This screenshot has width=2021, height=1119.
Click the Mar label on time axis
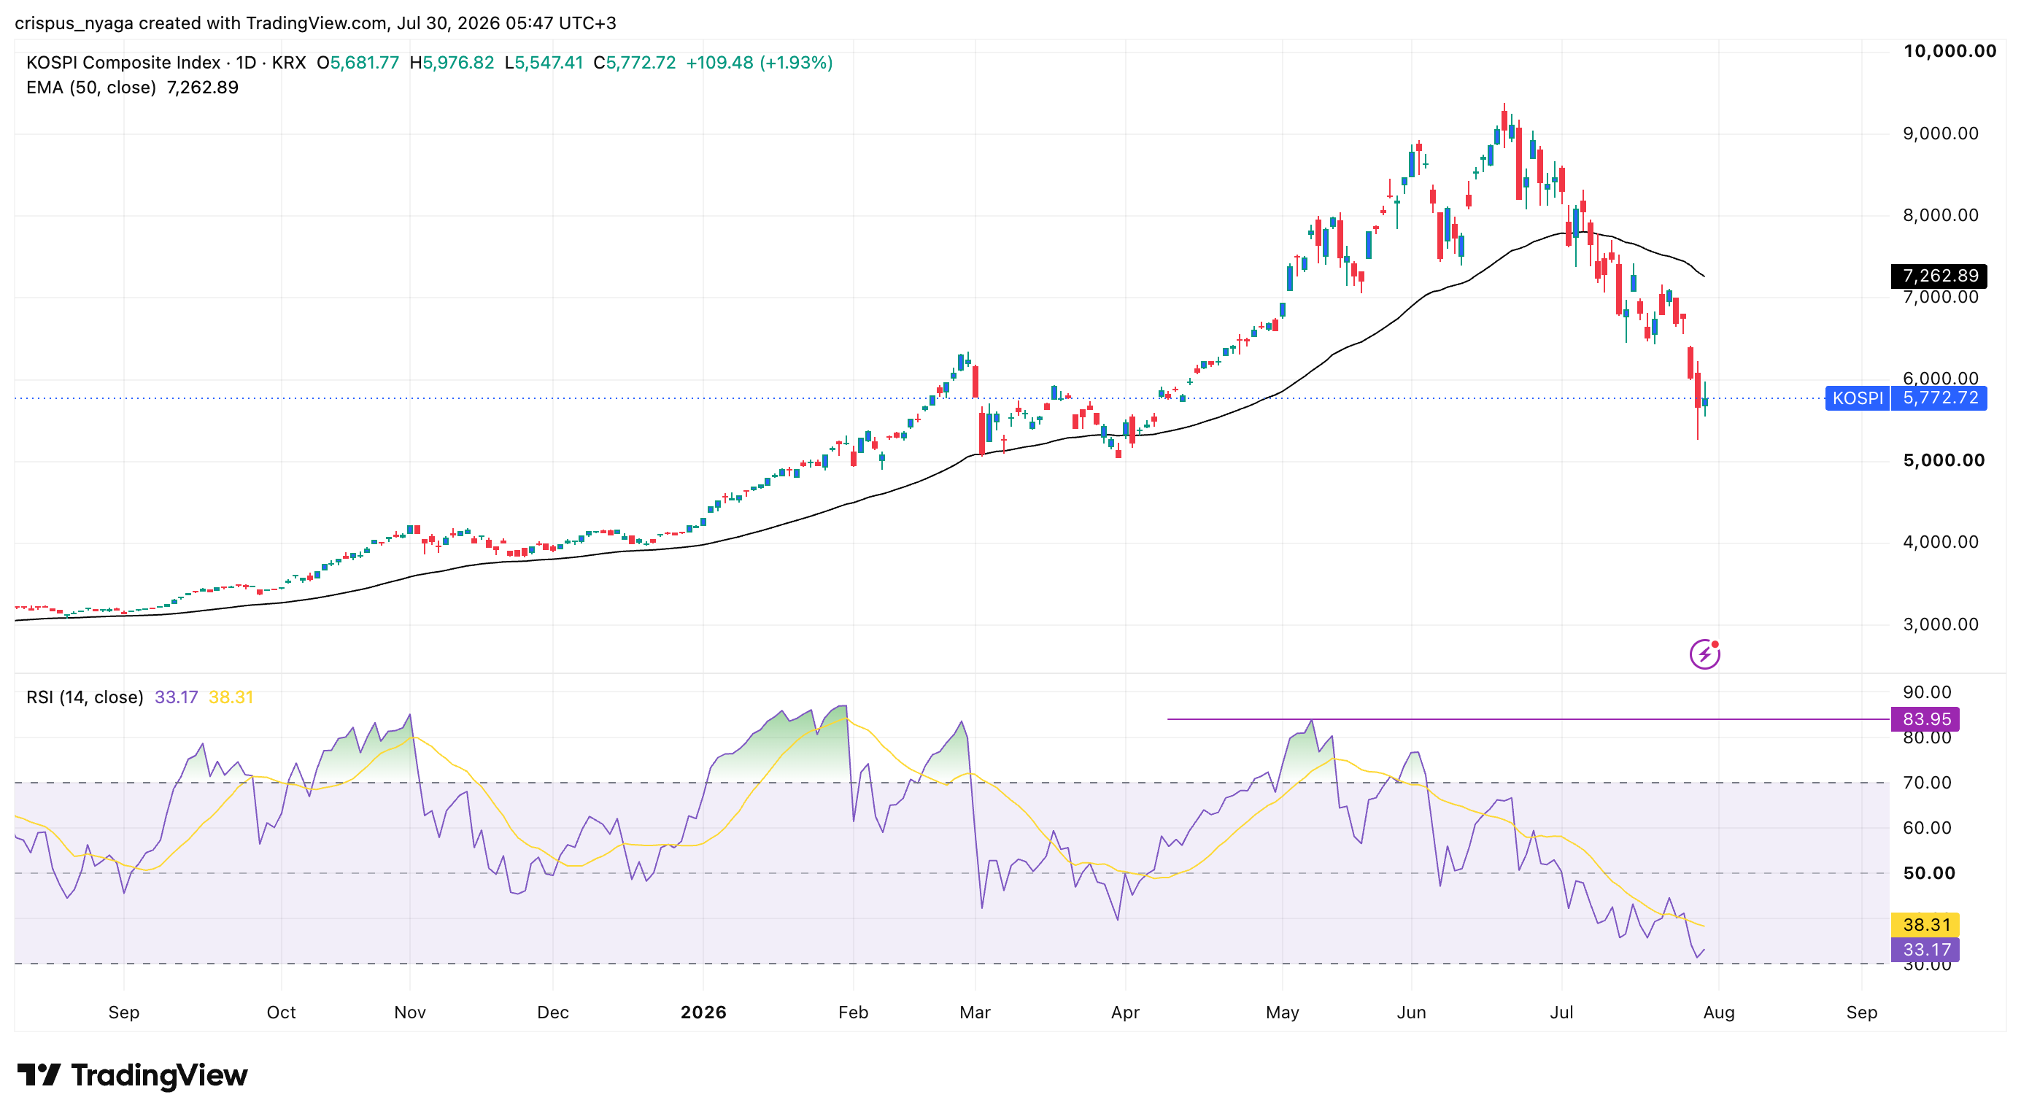pos(975,1012)
